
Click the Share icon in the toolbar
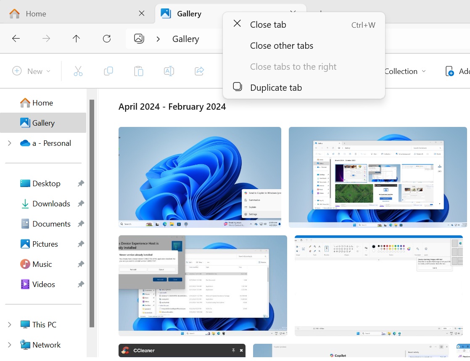tap(199, 71)
